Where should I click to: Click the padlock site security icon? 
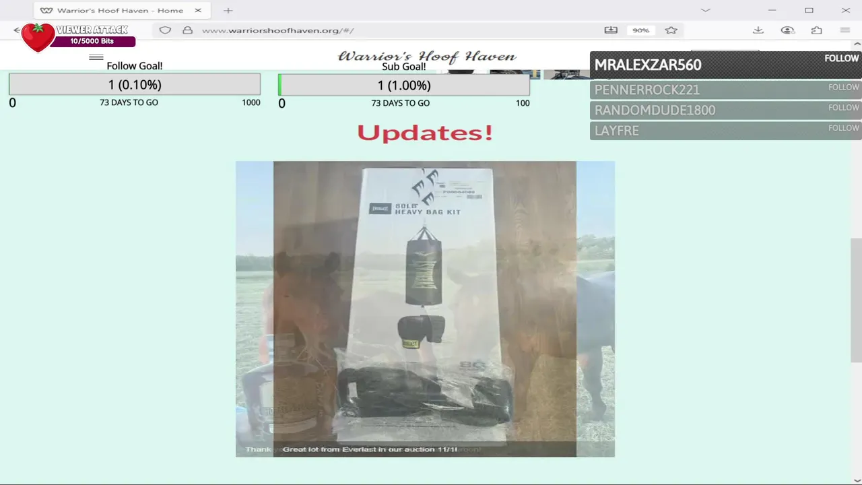point(188,30)
